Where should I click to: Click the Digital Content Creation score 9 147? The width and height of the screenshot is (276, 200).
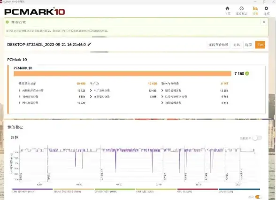pyautogui.click(x=224, y=84)
